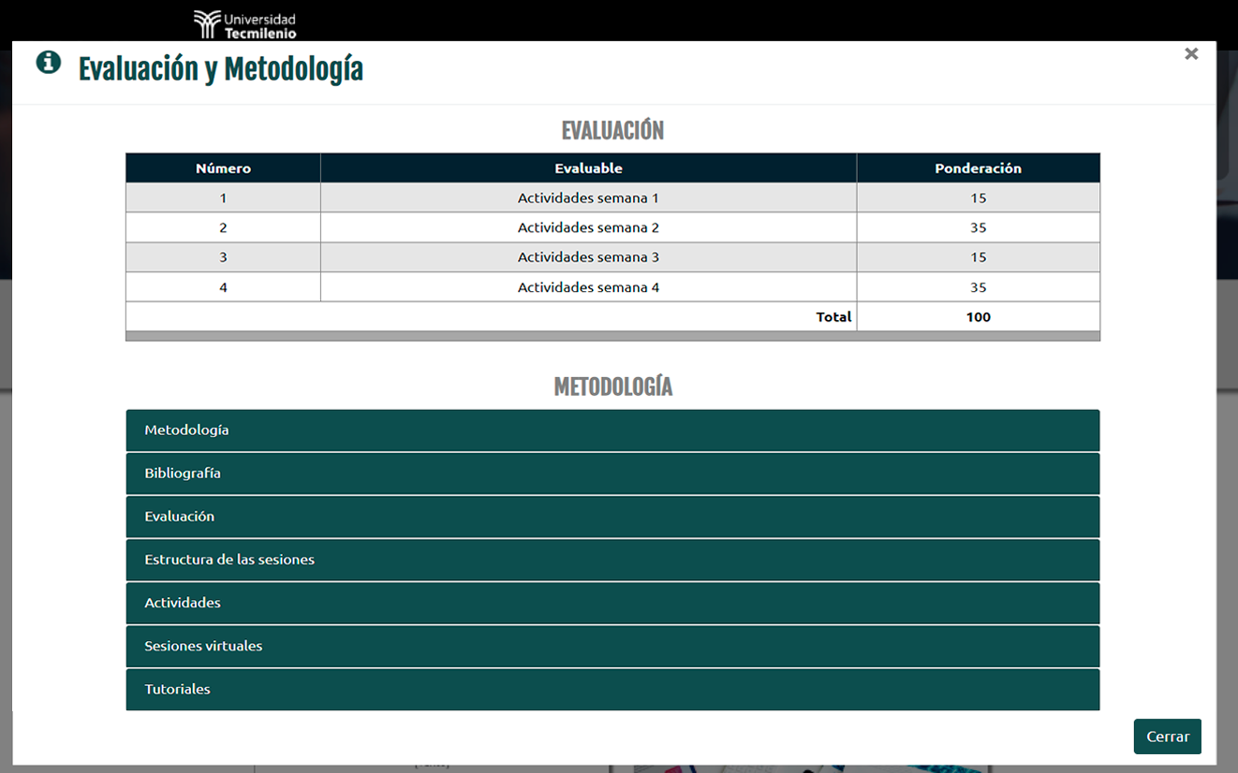This screenshot has height=773, width=1238.
Task: Click number 1 in the Número column
Action: click(223, 198)
